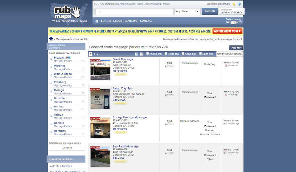Click the Go Premium Now button
Viewport: 296px width, 172px height.
click(x=228, y=31)
